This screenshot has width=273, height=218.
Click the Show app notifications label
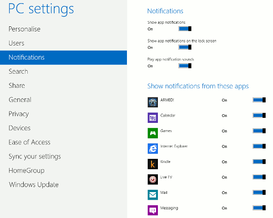click(x=166, y=22)
